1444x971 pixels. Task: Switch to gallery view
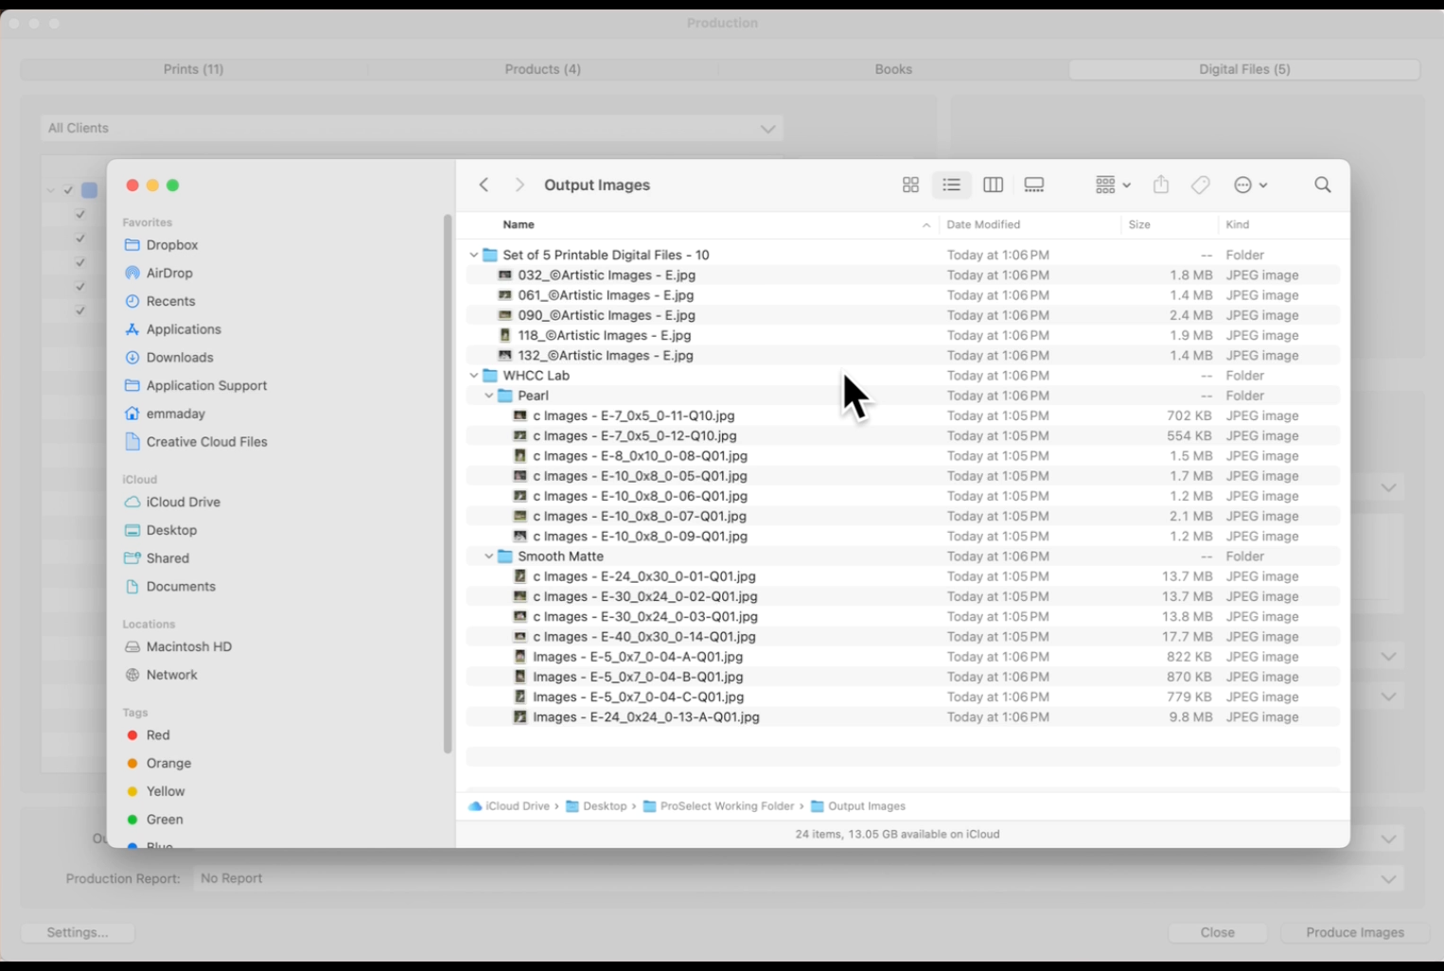coord(1034,185)
